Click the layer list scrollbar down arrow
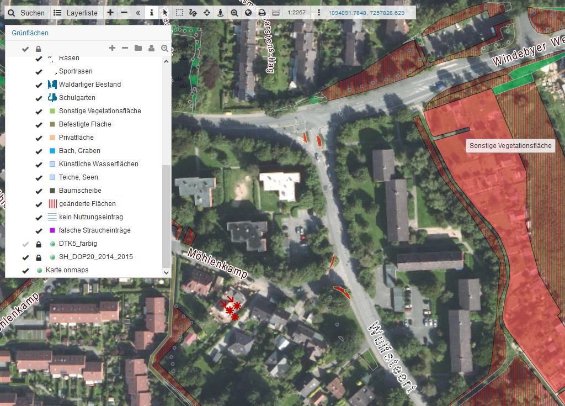 167,272
